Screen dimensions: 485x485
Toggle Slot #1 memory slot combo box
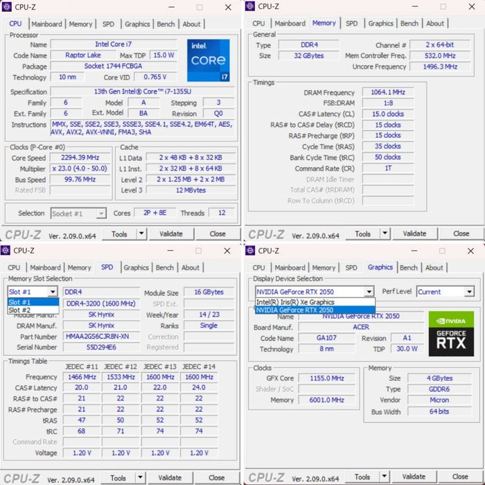click(x=33, y=292)
